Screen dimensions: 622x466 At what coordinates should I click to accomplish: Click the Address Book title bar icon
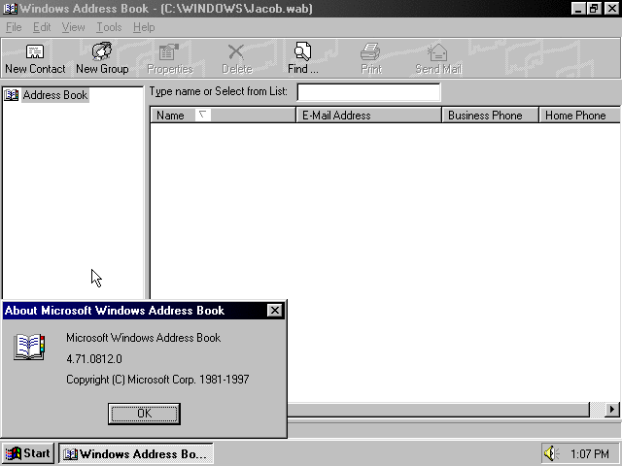click(x=11, y=9)
